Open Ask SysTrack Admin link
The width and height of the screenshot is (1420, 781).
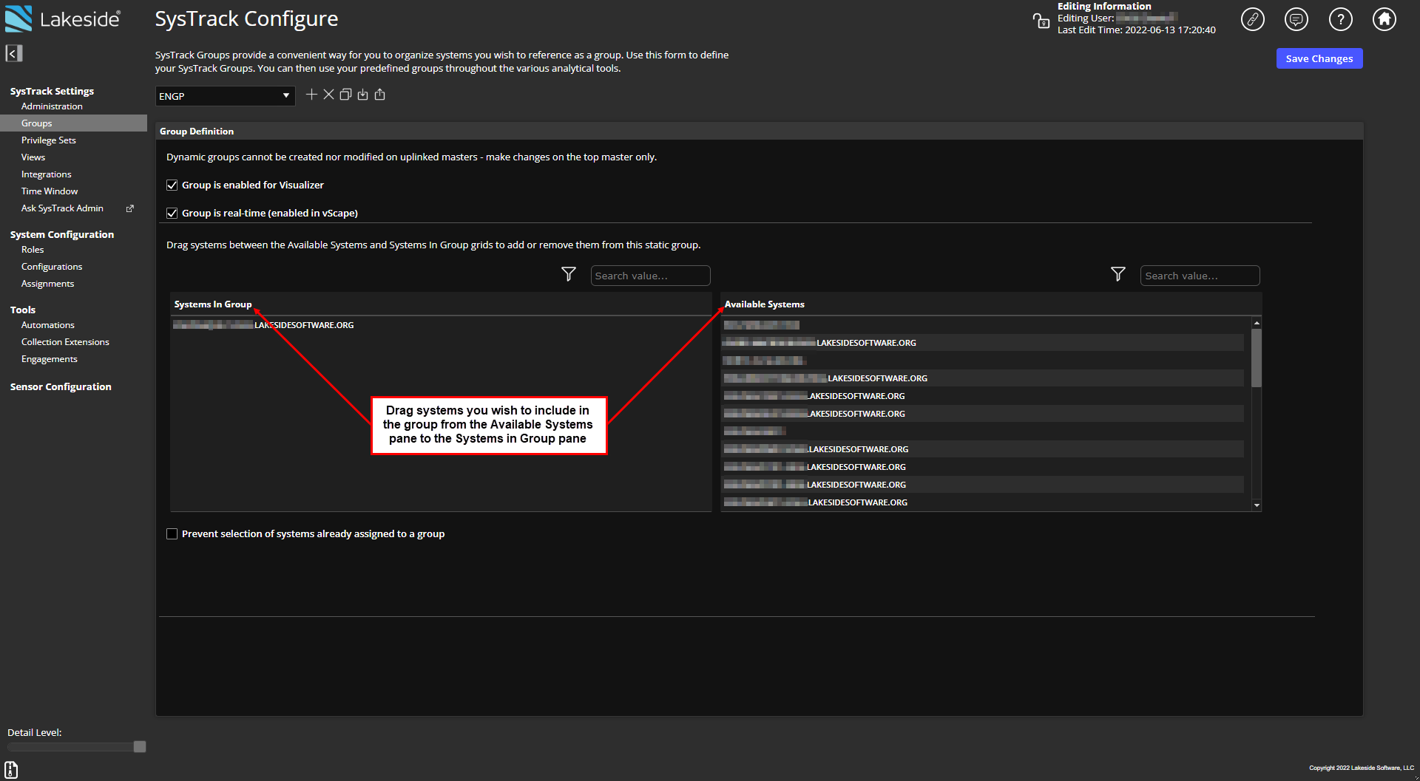(x=62, y=208)
